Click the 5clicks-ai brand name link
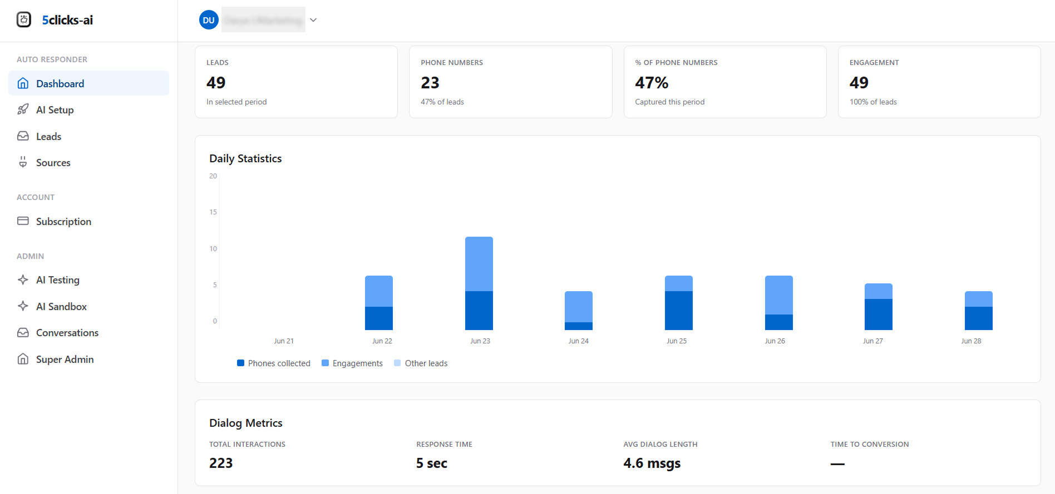The image size is (1055, 494). tap(67, 20)
